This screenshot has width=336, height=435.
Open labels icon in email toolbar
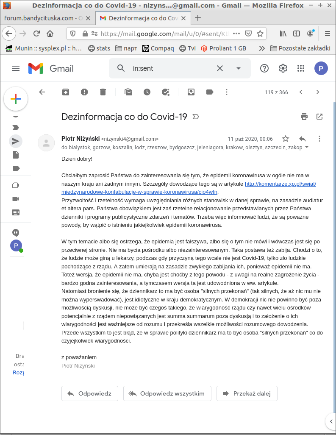point(210,92)
